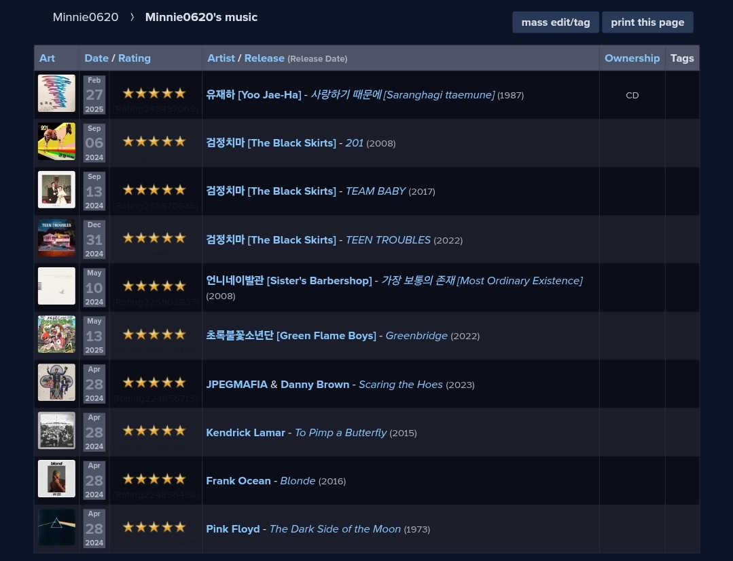Open the Sister's Barbershop artist link
This screenshot has width=733, height=561.
click(x=289, y=281)
